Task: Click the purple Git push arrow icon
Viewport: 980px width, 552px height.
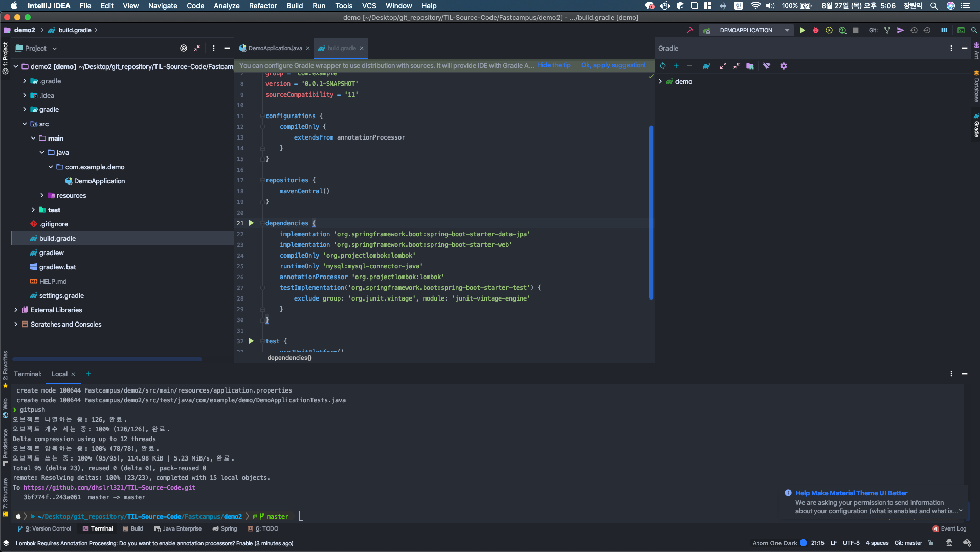Action: [901, 30]
